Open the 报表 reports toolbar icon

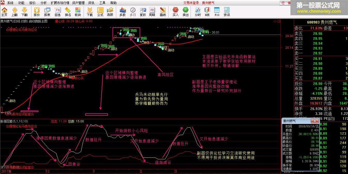pyautogui.click(x=47, y=12)
